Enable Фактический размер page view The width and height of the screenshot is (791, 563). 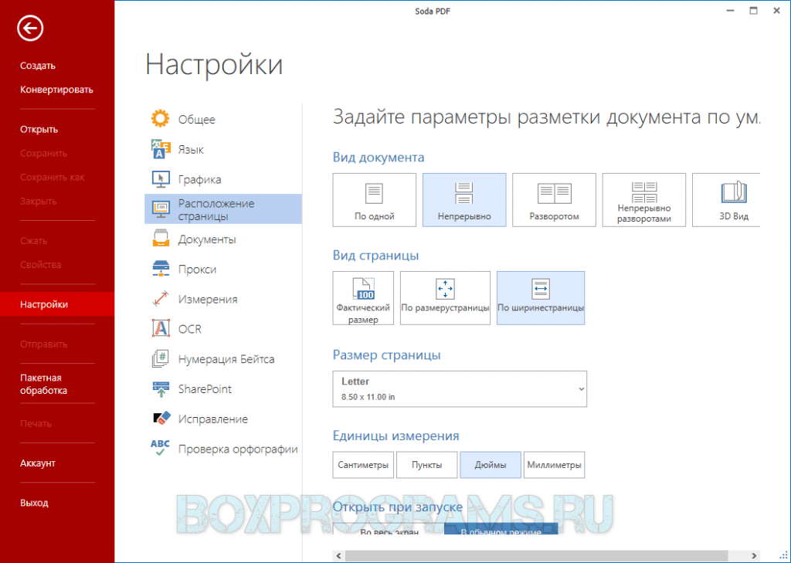point(363,297)
